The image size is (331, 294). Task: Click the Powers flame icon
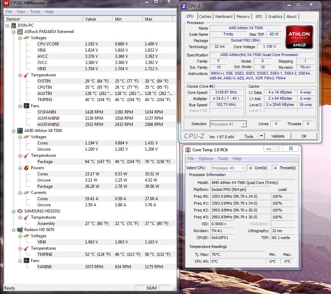[26, 168]
